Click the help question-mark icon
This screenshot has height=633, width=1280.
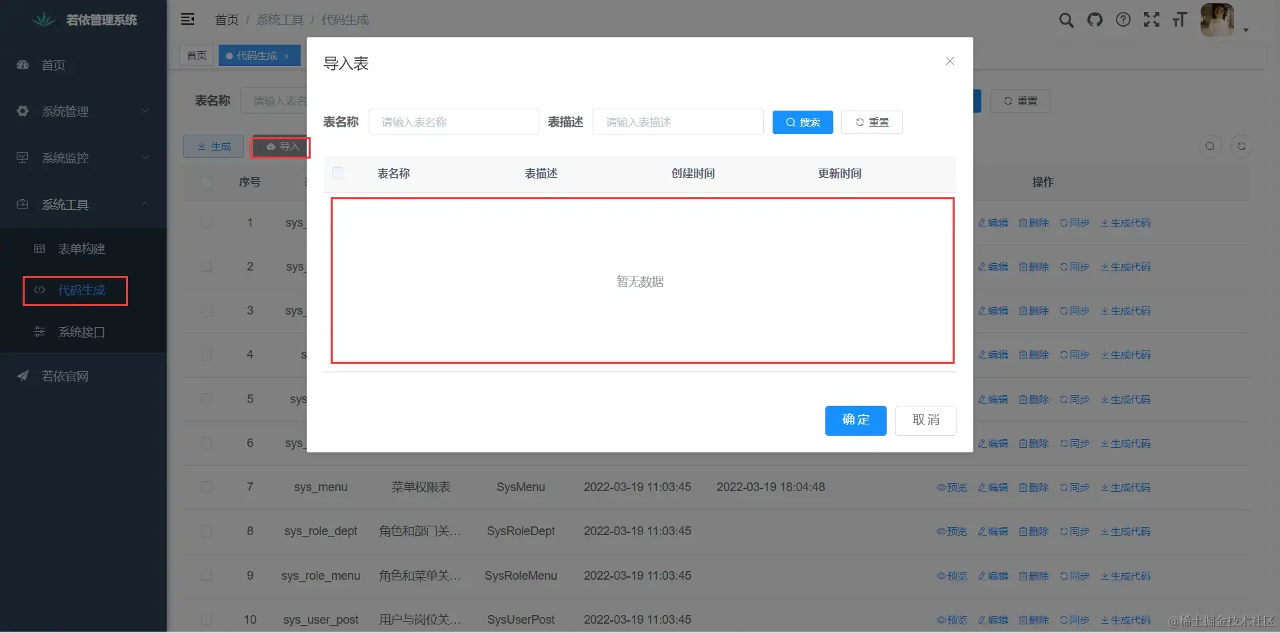[x=1123, y=20]
